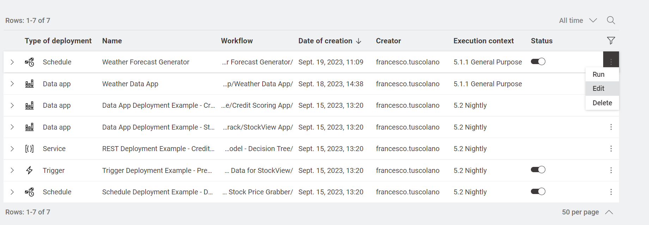Click the Run option in the menu
The image size is (649, 225).
pyautogui.click(x=599, y=74)
